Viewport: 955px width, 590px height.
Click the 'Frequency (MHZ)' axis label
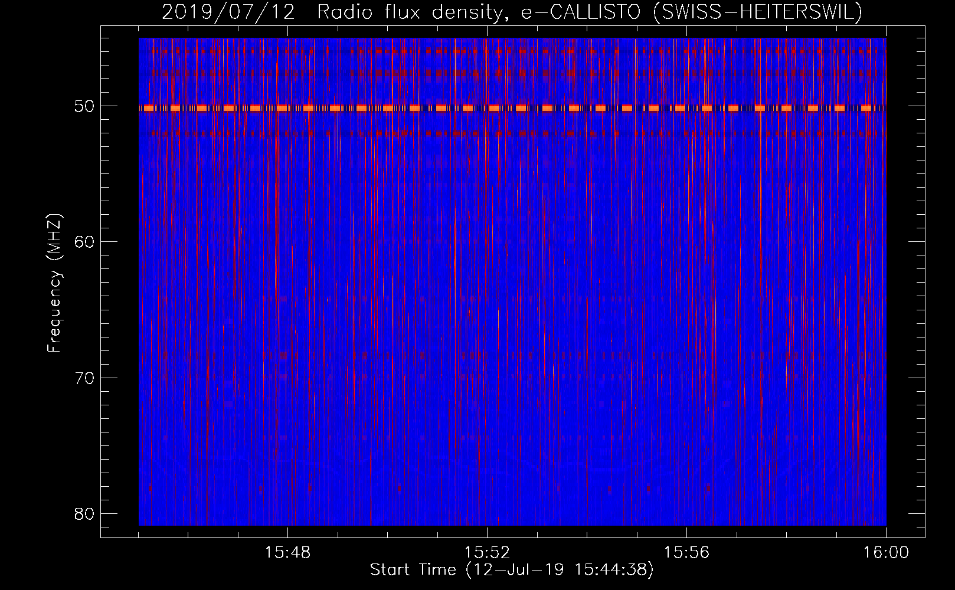click(x=54, y=283)
